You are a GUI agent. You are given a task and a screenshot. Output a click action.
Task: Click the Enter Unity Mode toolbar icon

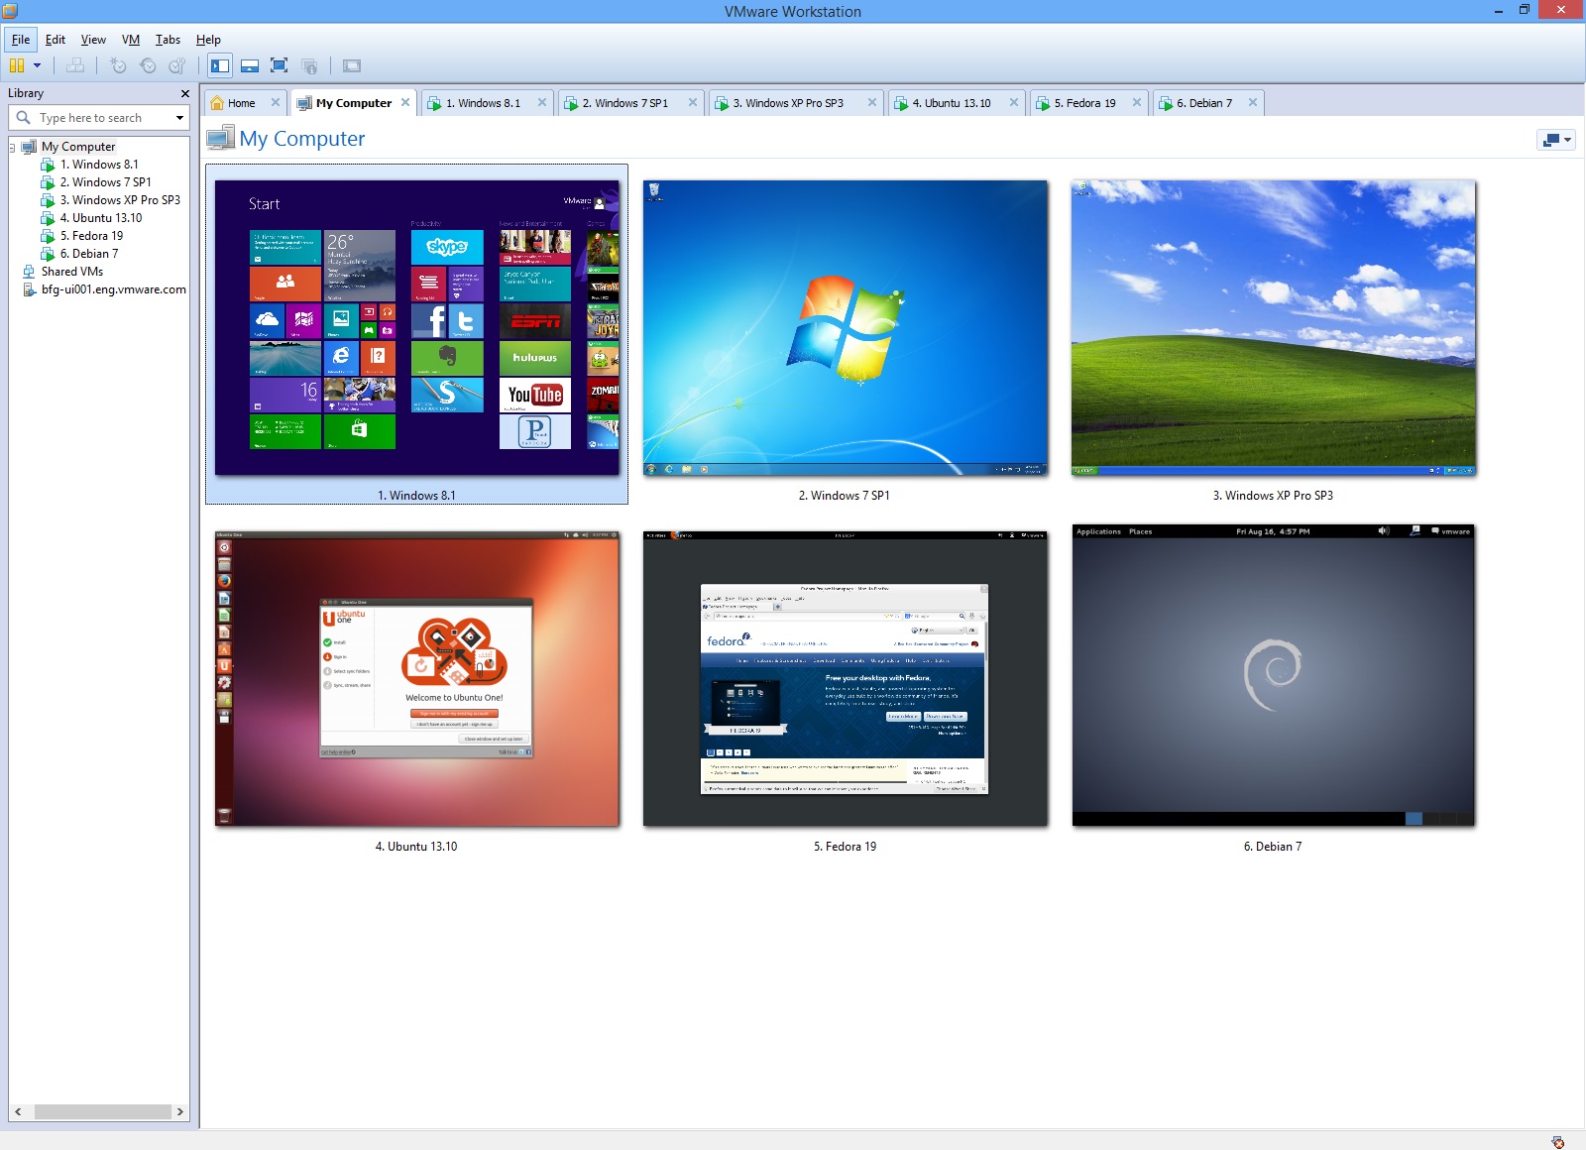tap(310, 65)
